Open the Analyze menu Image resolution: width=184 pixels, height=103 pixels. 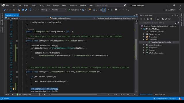coord(56,5)
